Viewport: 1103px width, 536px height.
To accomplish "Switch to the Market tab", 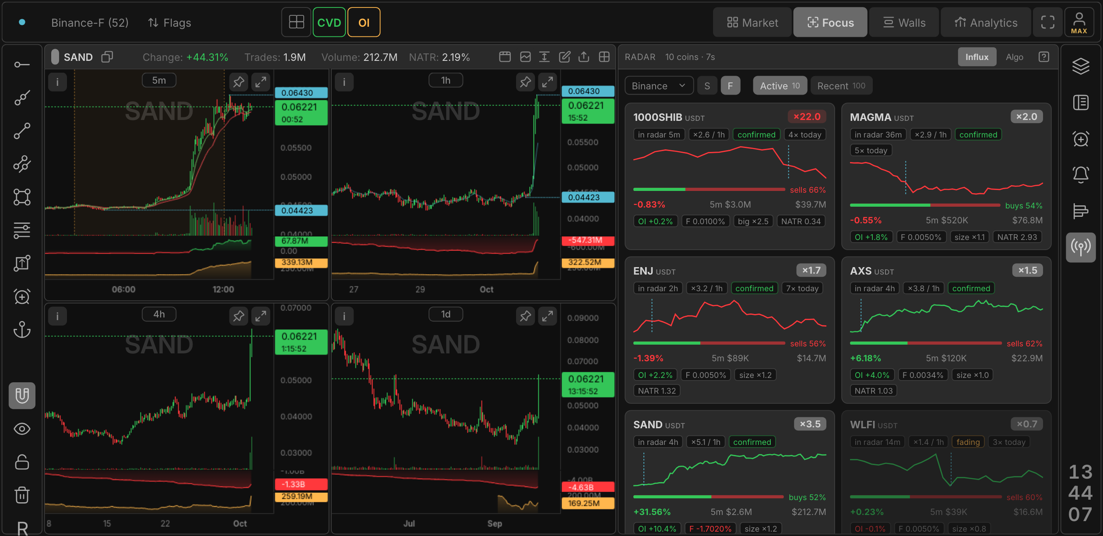I will tap(752, 22).
